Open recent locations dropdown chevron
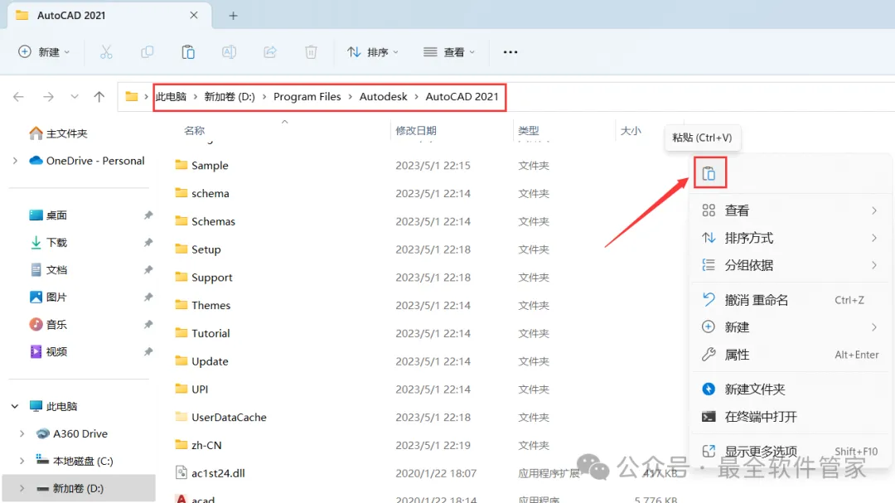The height and width of the screenshot is (503, 895). (75, 96)
